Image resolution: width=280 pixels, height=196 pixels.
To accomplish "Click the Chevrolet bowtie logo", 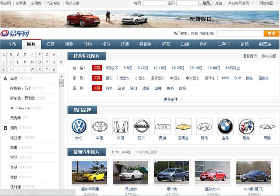I will pyautogui.click(x=183, y=126).
